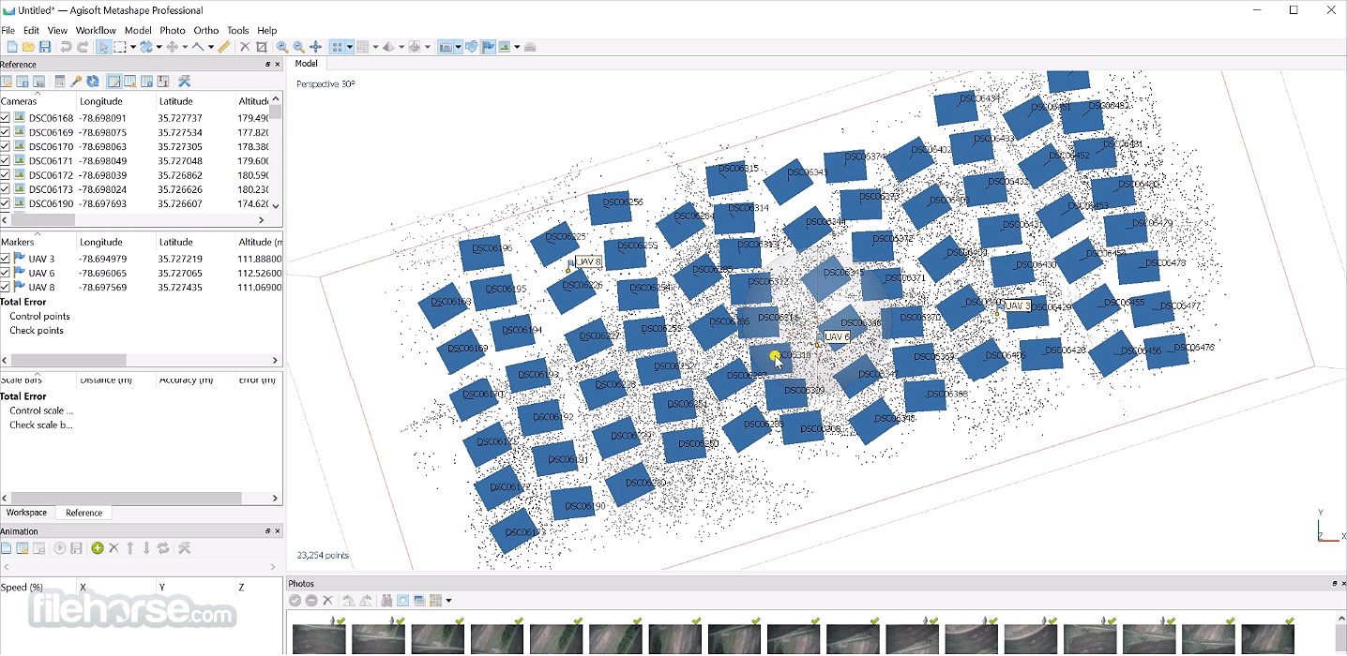Viewport: 1347px width, 656px height.
Task: Select the Model view tab
Action: pos(306,64)
